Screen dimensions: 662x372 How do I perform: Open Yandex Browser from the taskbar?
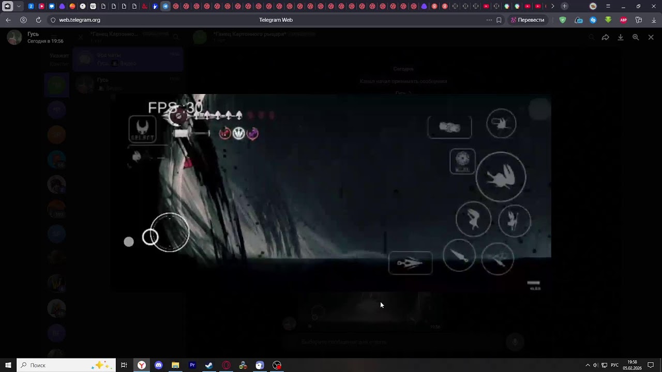141,365
